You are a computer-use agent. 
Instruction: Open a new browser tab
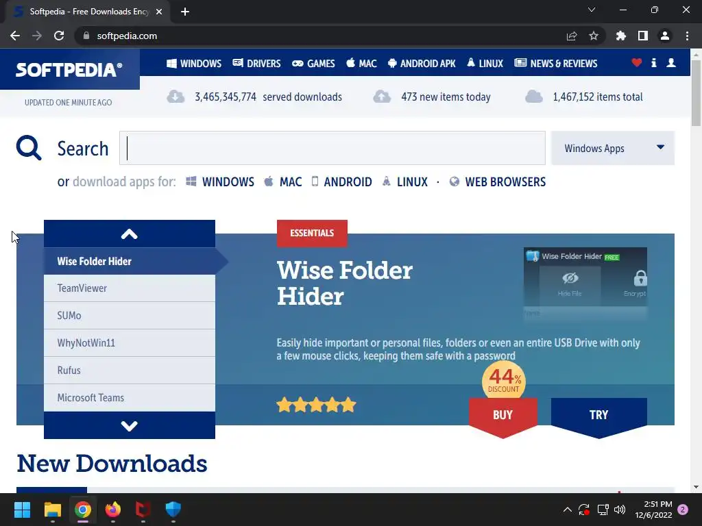(x=185, y=12)
